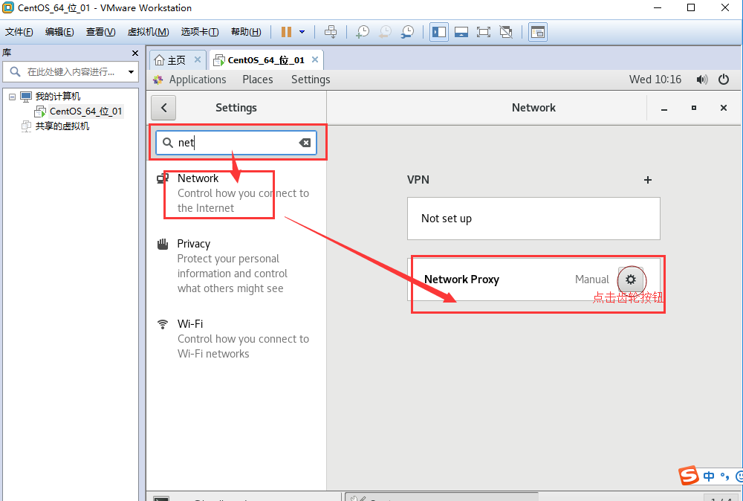Maximize the GNOME Settings window
743x501 pixels.
pos(694,108)
